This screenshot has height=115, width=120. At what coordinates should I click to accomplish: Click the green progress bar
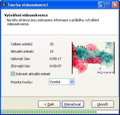tap(60, 112)
